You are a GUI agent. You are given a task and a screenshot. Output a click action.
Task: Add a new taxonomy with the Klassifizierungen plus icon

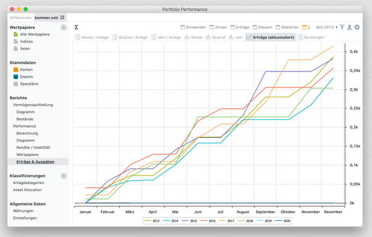point(64,175)
